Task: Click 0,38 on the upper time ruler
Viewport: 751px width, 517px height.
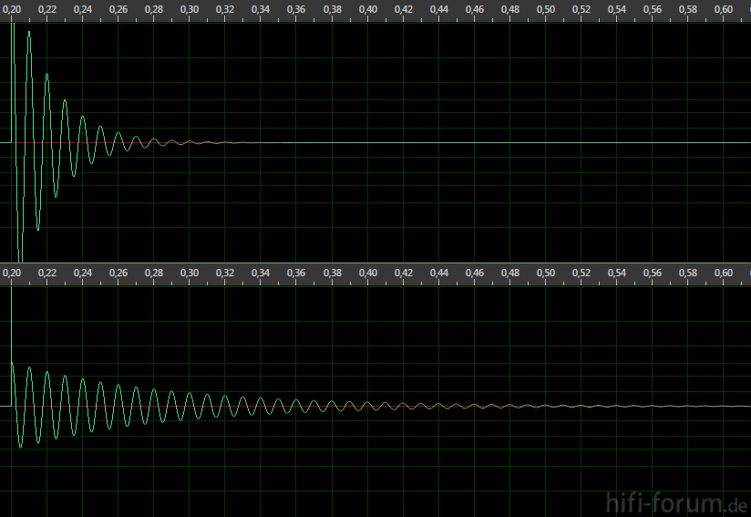Action: click(333, 9)
